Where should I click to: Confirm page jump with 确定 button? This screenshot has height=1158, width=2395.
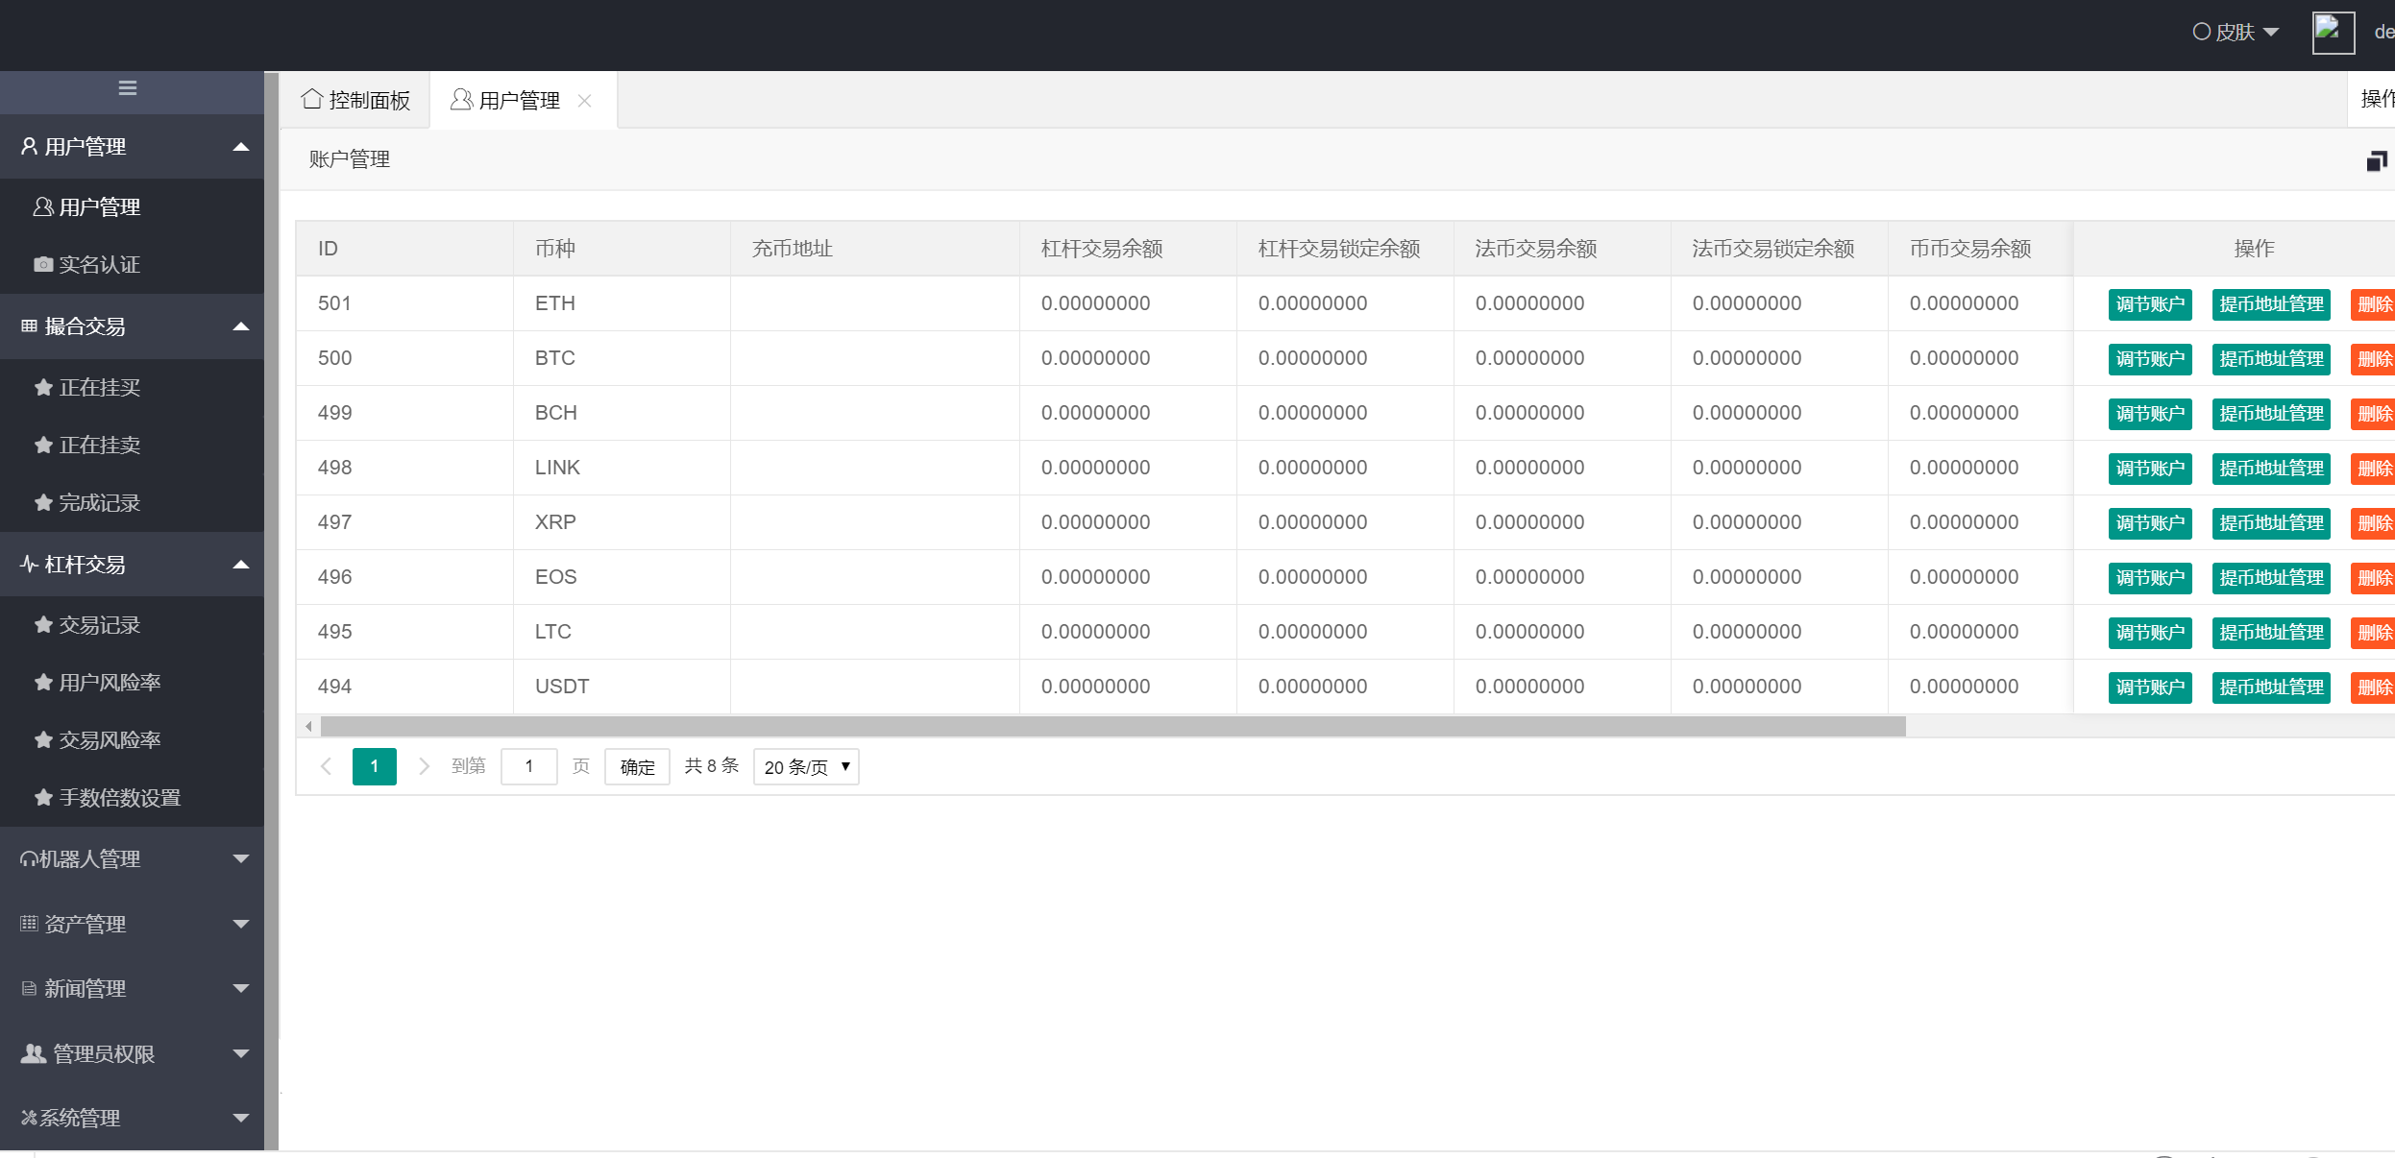click(637, 767)
